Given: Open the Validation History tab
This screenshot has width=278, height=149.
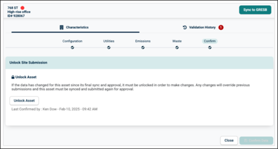Looking at the screenshot, I should point(202,27).
